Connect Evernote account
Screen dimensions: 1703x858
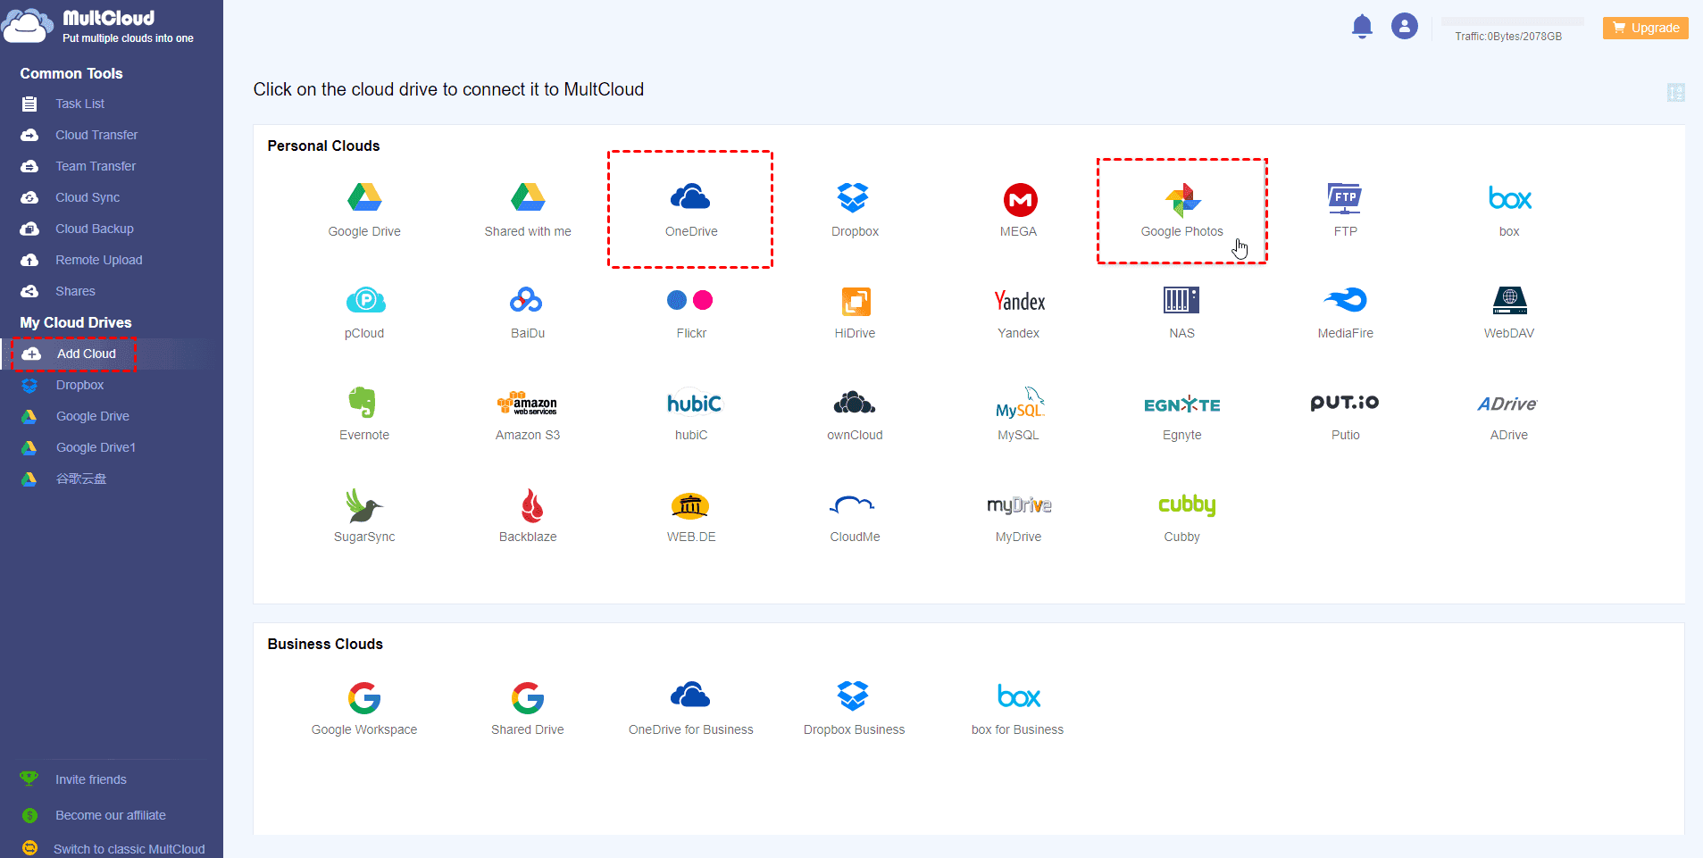364,414
